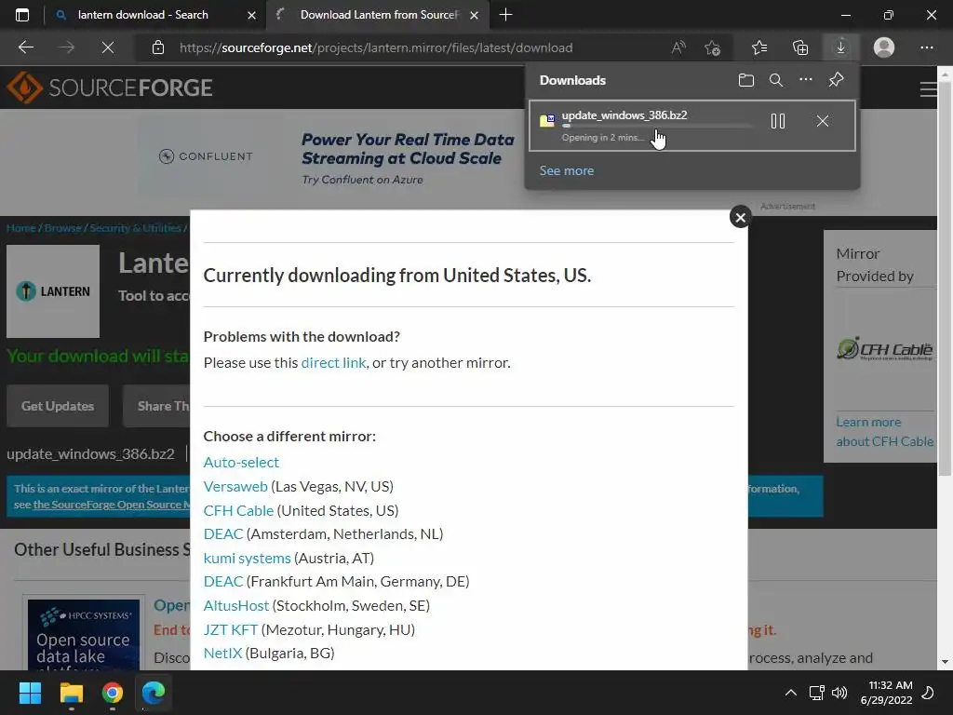Open the Favorites list icon
The image size is (953, 715).
pos(759,47)
